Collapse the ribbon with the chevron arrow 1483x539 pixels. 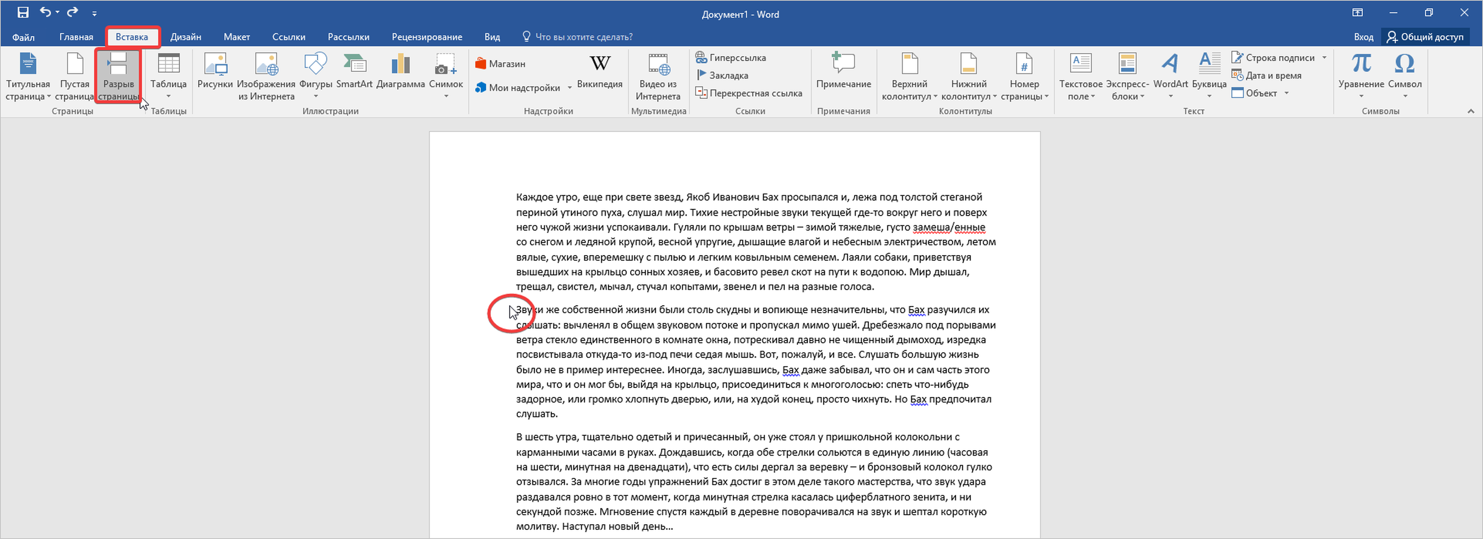pos(1470,111)
